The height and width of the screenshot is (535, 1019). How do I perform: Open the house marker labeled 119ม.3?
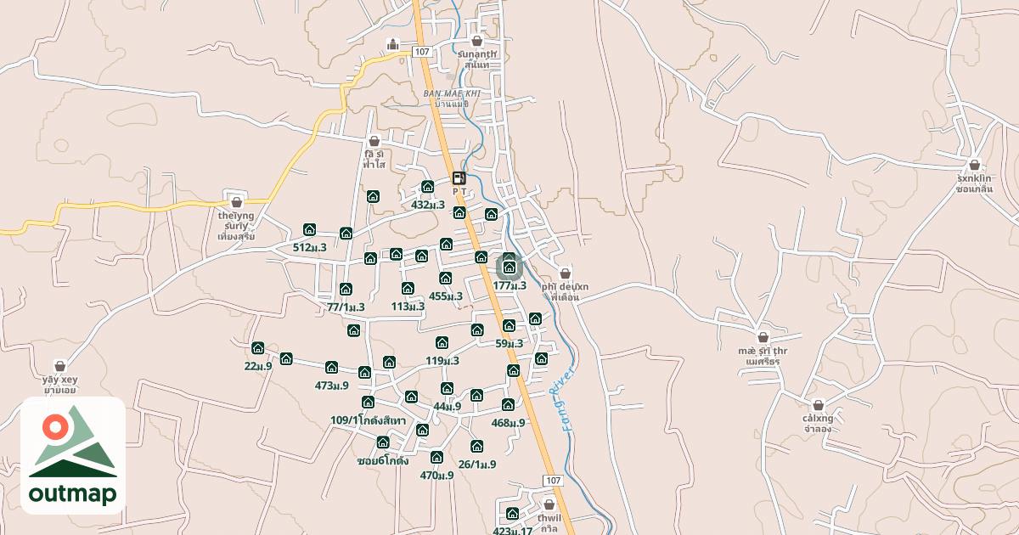442,343
